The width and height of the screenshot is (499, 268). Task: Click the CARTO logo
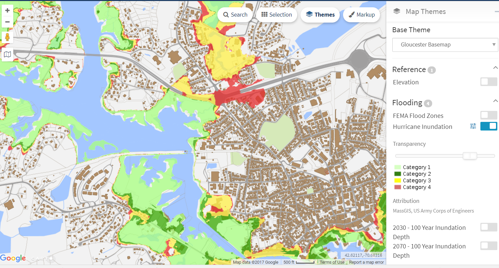tap(42, 258)
